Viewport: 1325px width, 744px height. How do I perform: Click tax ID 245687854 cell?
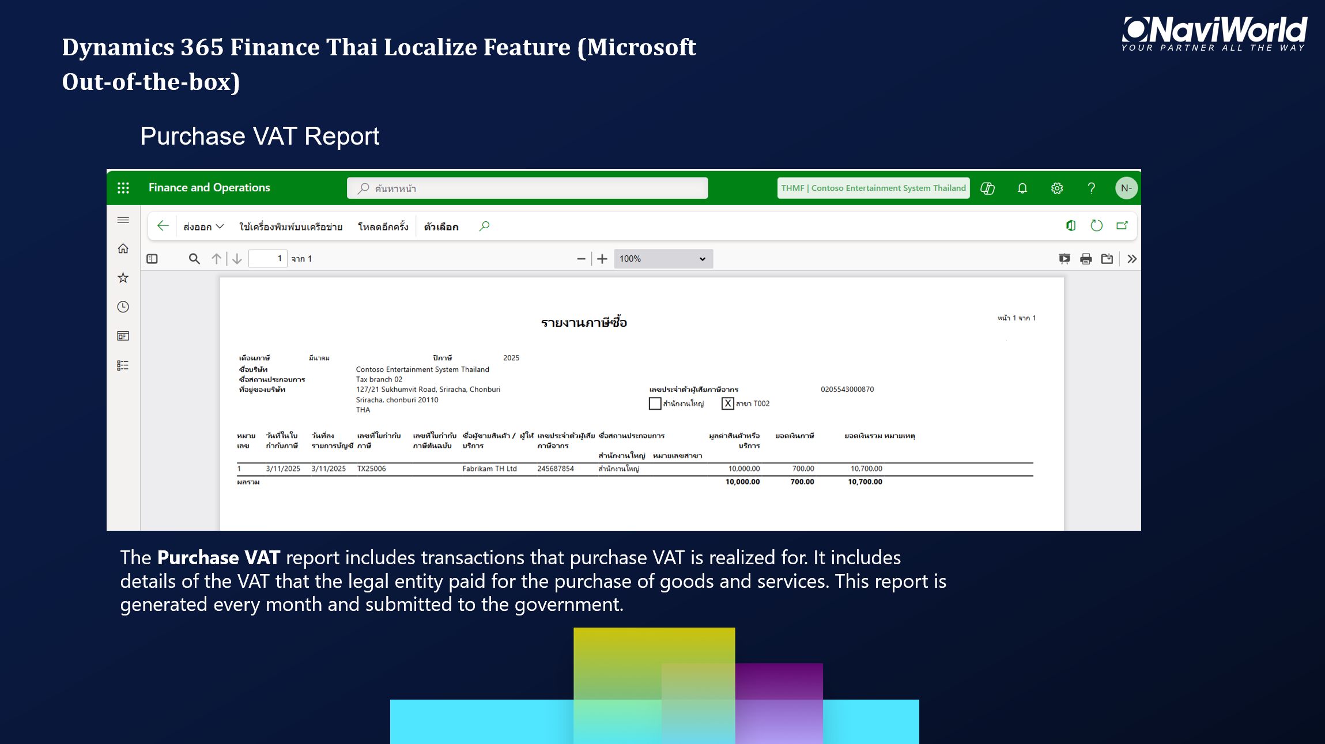pyautogui.click(x=556, y=469)
